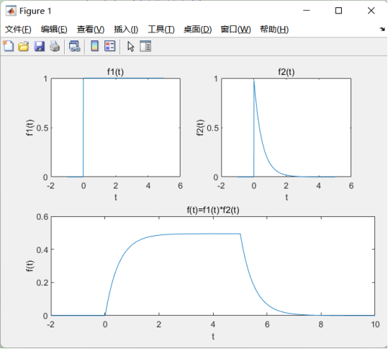This screenshot has width=388, height=349.
Task: Save the figure with the floppy icon
Action: pyautogui.click(x=39, y=46)
